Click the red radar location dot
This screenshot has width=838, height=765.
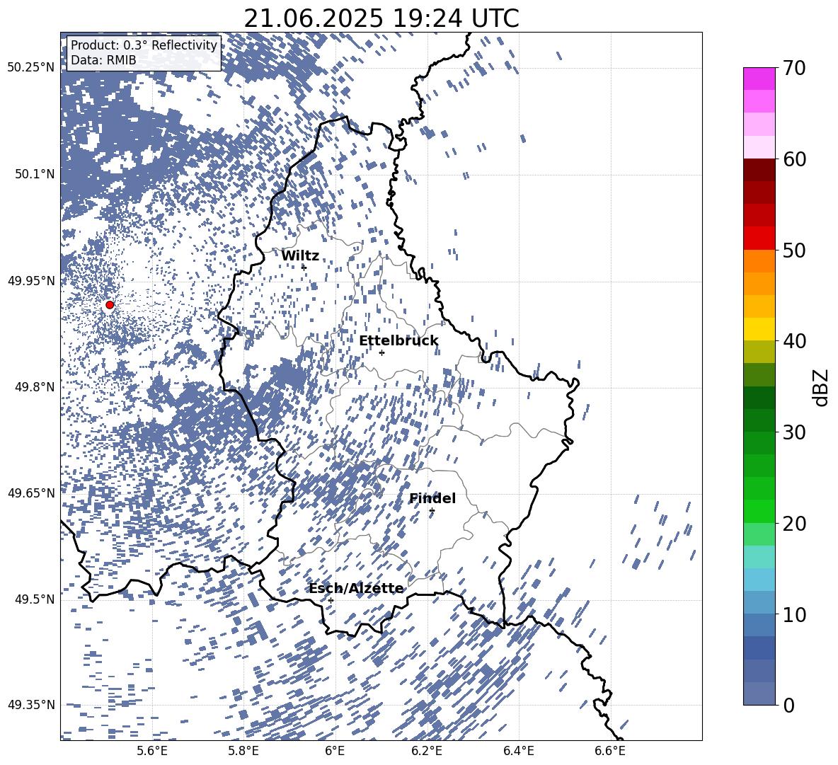point(110,305)
